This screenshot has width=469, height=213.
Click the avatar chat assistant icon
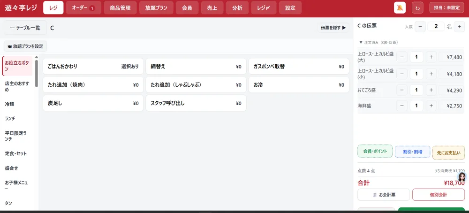point(462,177)
